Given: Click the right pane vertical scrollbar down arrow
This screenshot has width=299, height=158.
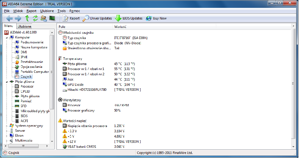Looking at the screenshot, I should [x=293, y=147].
